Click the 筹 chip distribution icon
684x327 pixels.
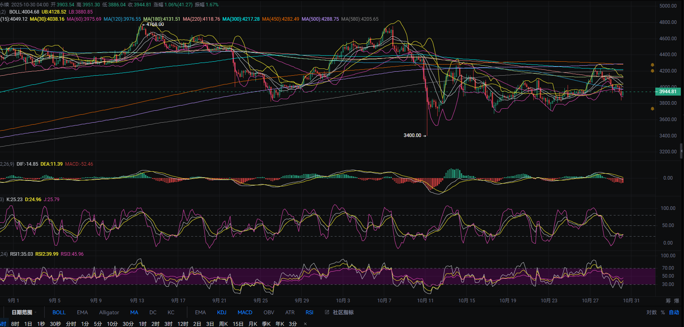point(668,301)
